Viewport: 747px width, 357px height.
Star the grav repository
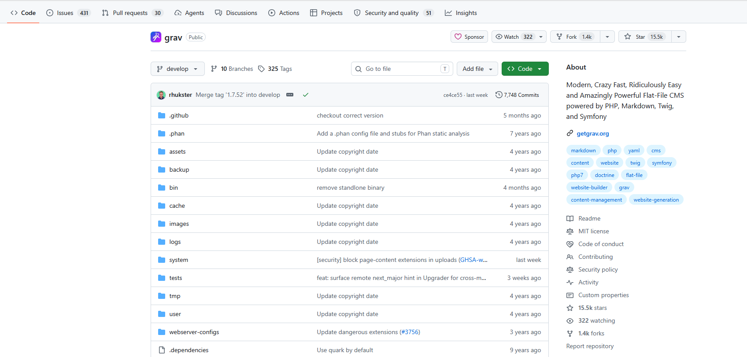coord(645,37)
